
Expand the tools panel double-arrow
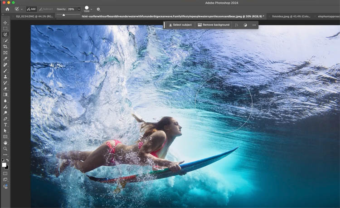coord(3,15)
